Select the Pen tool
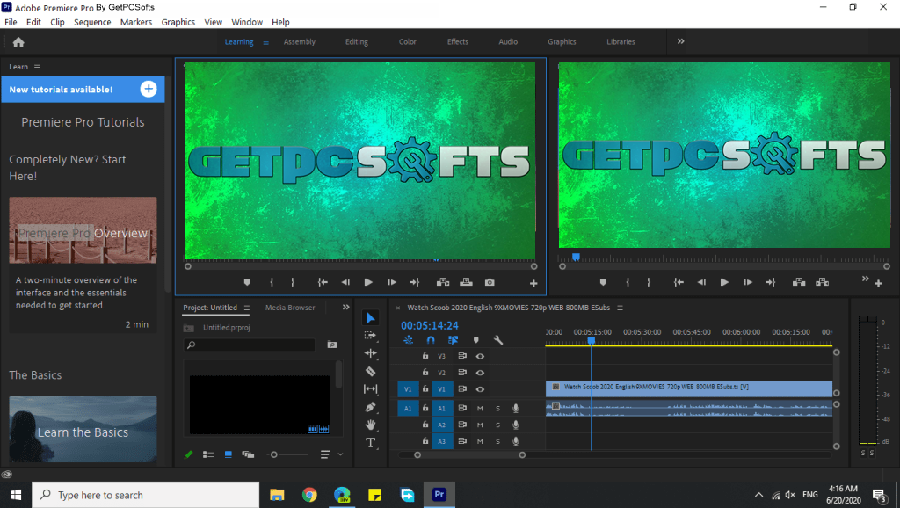Image resolution: width=900 pixels, height=508 pixels. 370,407
